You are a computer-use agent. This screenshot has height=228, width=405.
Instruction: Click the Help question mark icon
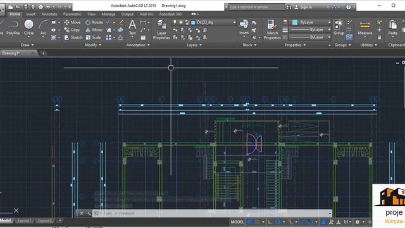coord(349,7)
